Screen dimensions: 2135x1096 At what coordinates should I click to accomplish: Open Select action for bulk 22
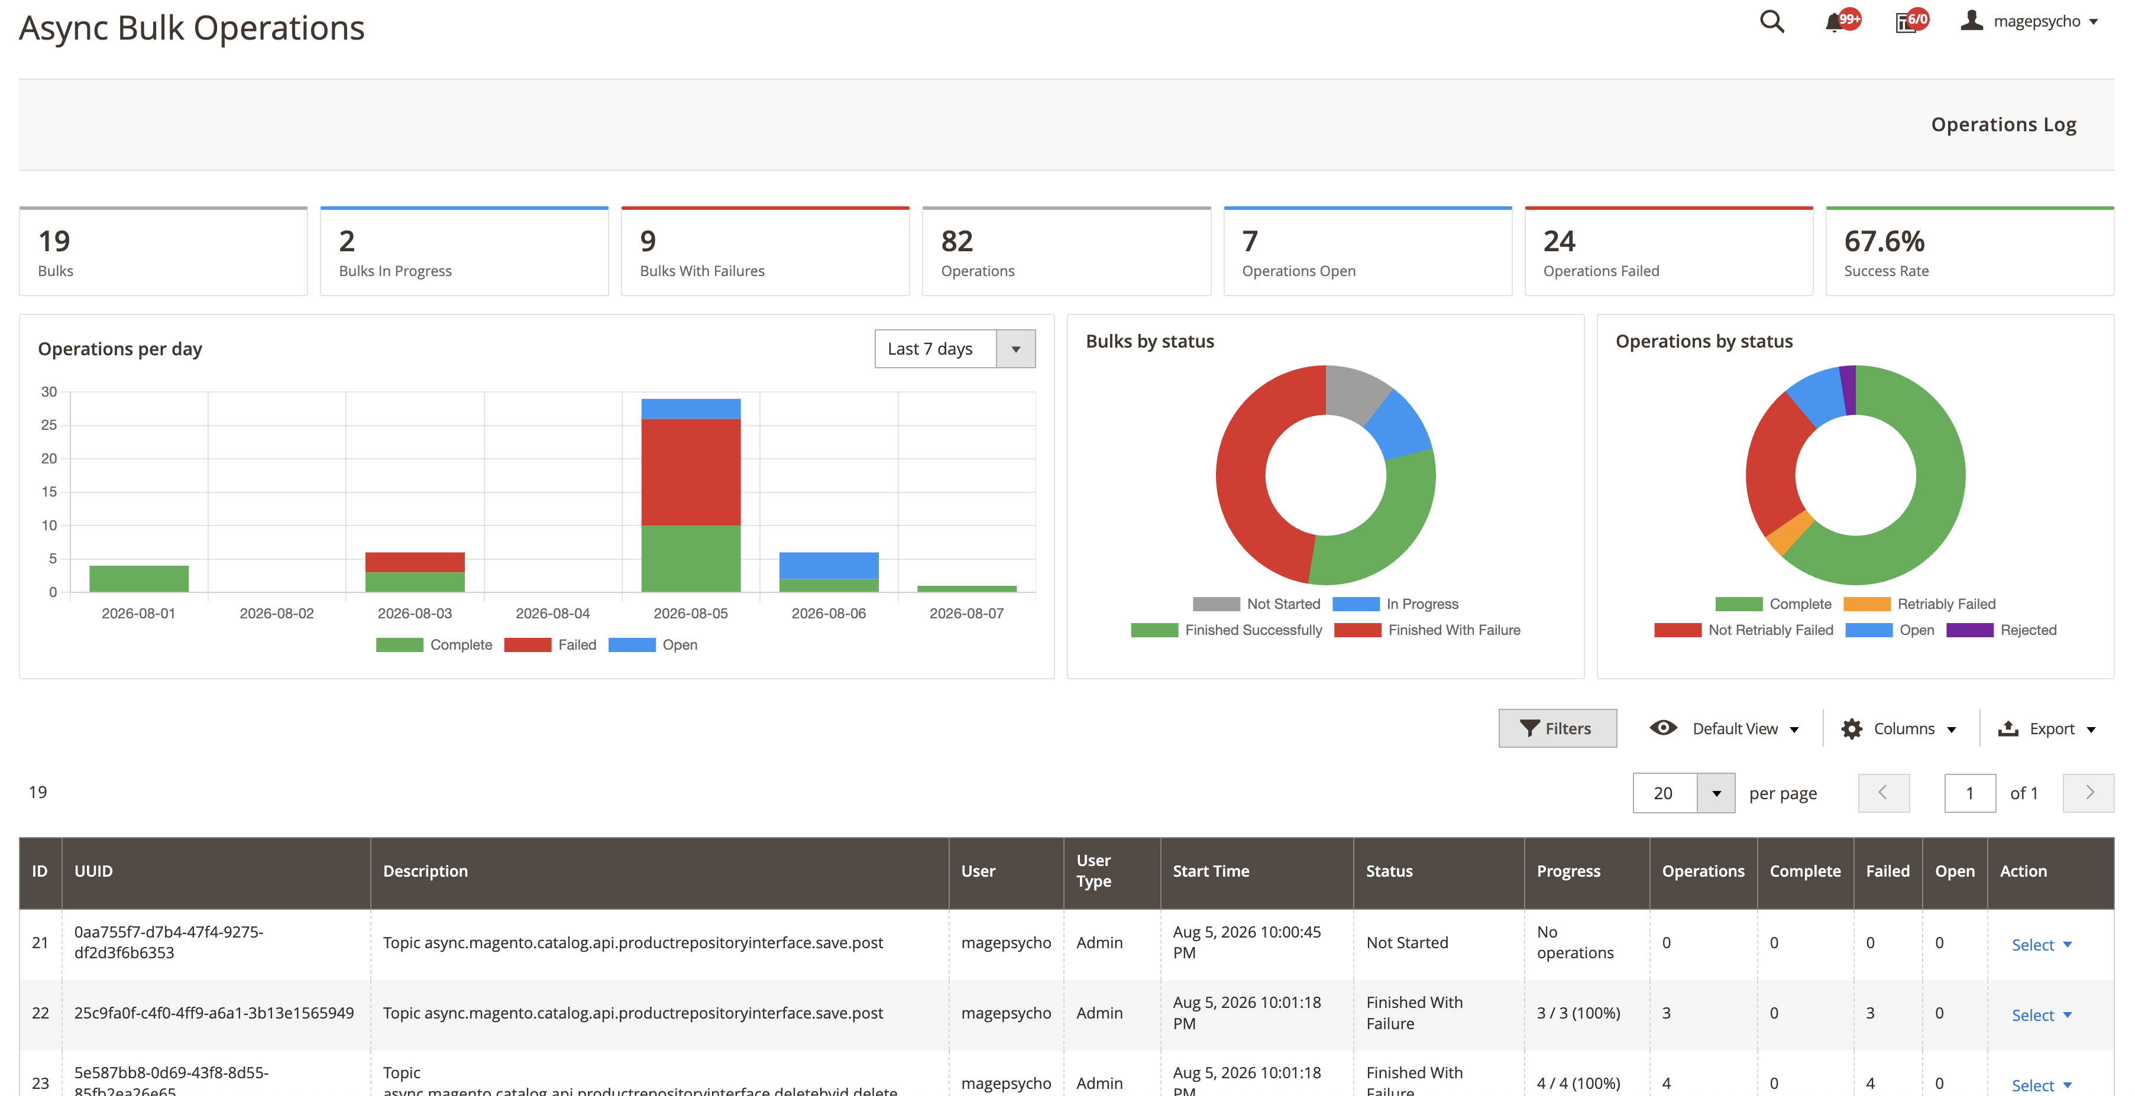[2042, 1015]
